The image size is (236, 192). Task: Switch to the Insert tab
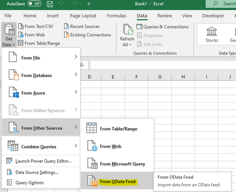click(x=53, y=16)
